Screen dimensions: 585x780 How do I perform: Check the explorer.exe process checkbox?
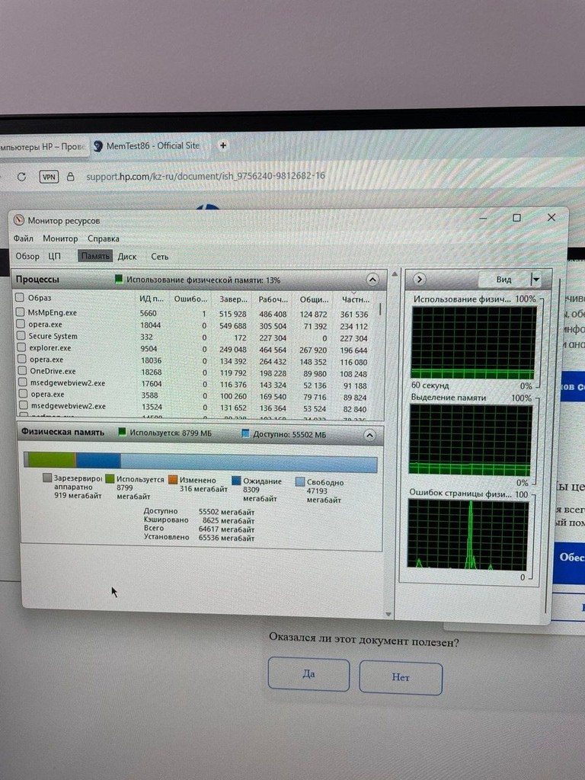(21, 347)
